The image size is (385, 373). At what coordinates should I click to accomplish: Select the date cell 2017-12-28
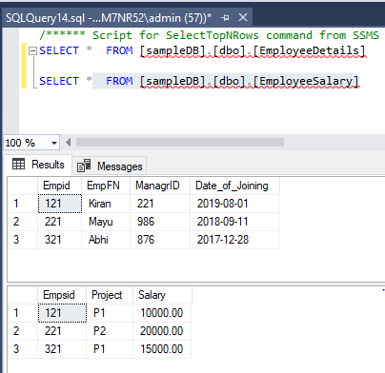(234, 240)
